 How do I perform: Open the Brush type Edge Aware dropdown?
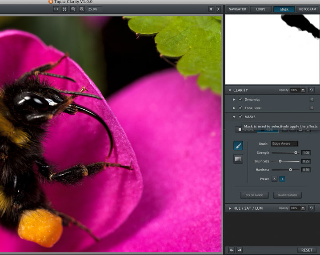pyautogui.click(x=284, y=143)
